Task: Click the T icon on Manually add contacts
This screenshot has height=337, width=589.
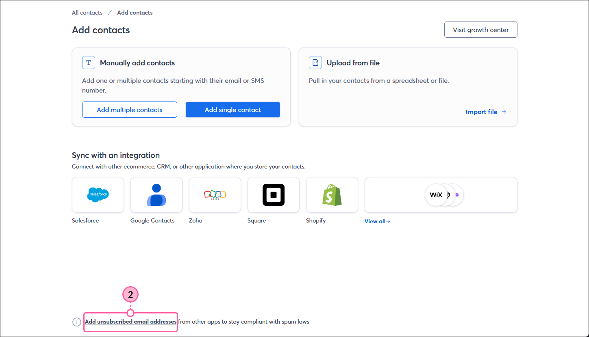Action: pyautogui.click(x=88, y=63)
